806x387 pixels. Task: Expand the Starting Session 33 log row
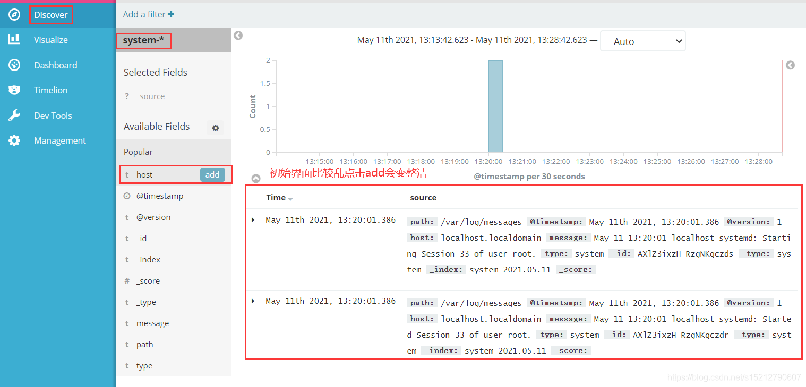tap(253, 219)
